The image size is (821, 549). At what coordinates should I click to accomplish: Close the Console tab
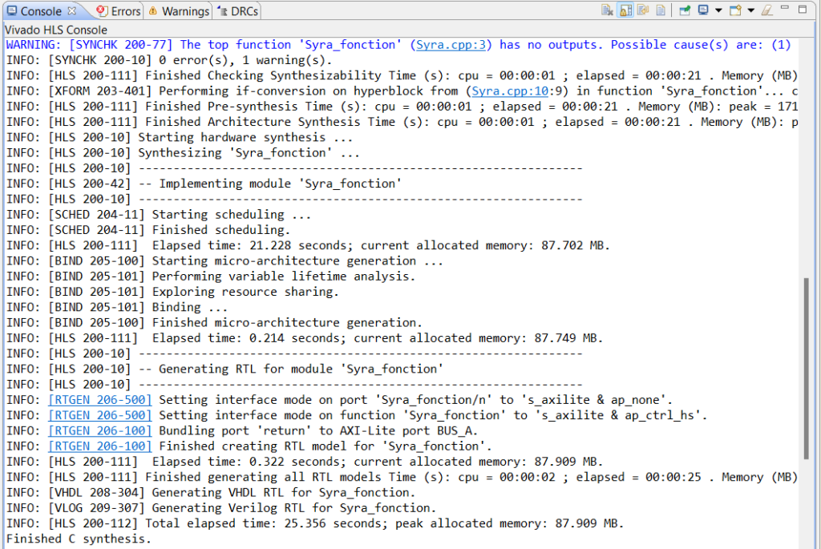click(71, 11)
